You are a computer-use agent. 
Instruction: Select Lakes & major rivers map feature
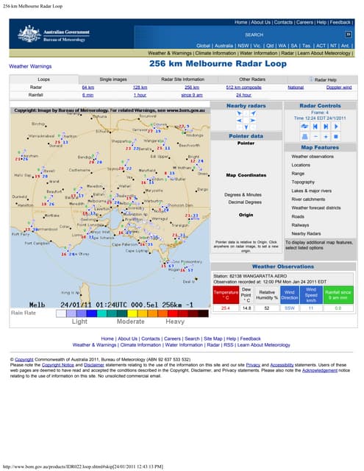(312, 191)
